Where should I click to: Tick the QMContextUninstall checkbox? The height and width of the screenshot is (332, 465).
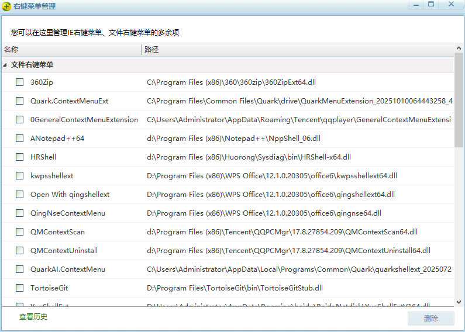[x=19, y=250]
